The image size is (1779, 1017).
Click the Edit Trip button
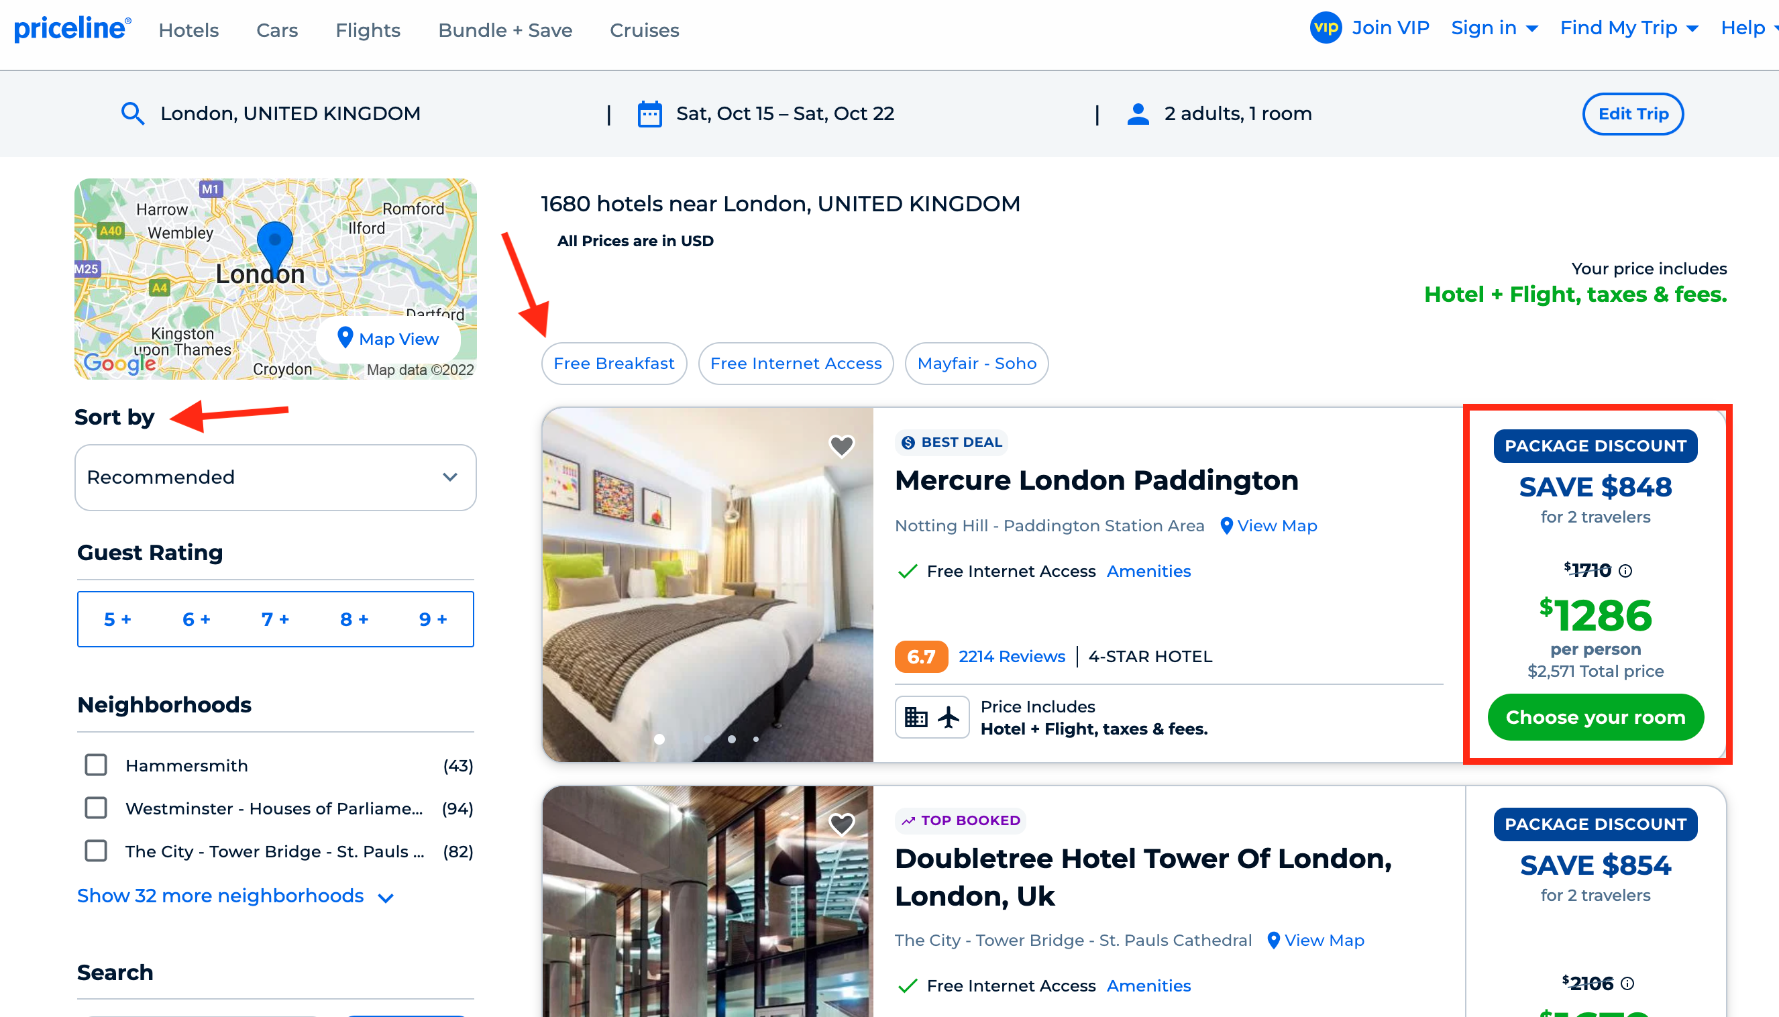[x=1633, y=114]
